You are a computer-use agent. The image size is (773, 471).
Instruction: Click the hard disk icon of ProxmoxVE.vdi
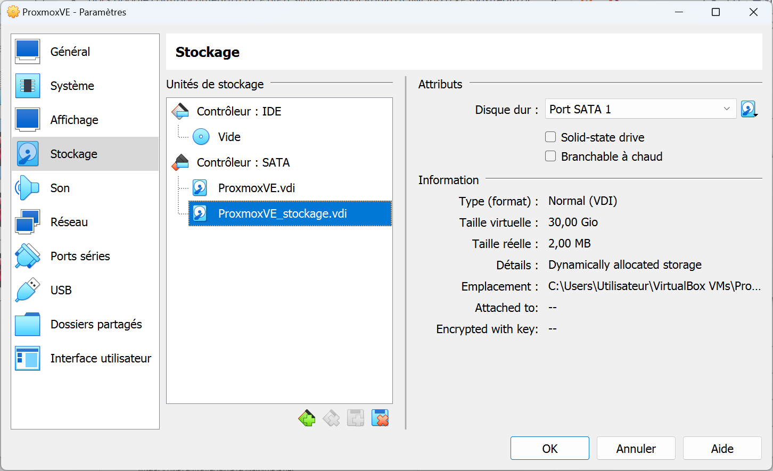[200, 188]
